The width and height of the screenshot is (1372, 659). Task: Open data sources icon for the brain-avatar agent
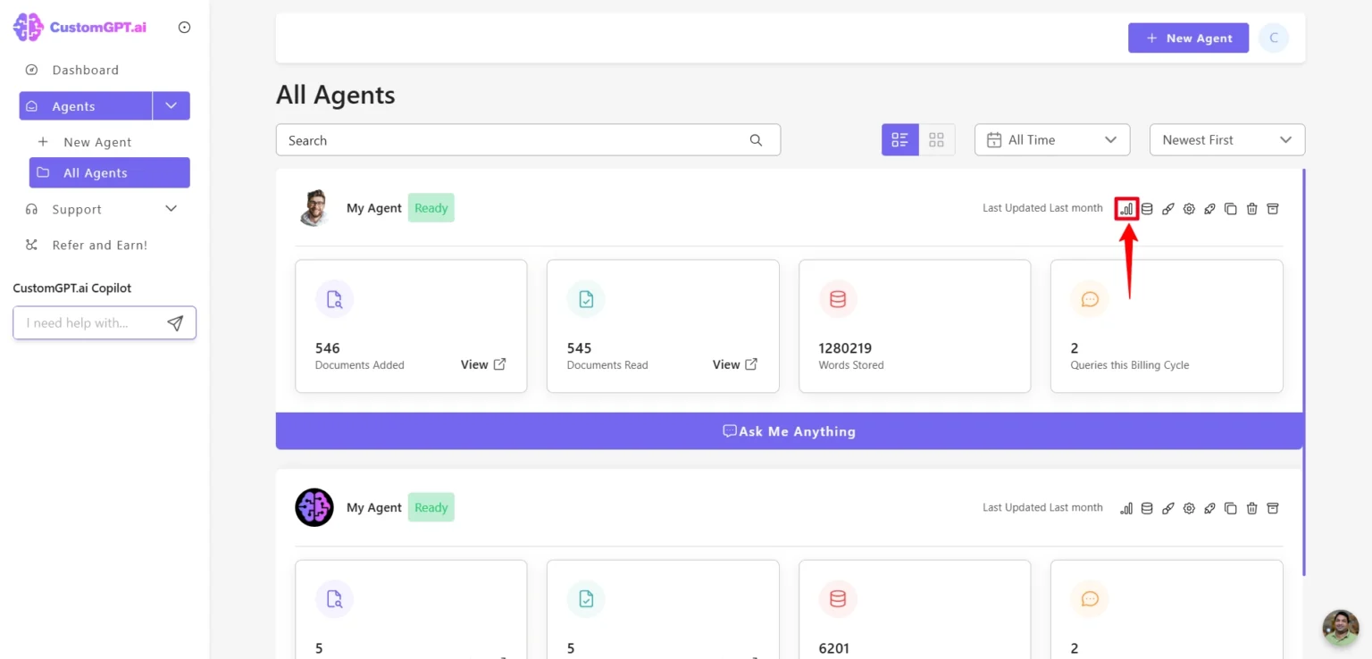[1147, 508]
